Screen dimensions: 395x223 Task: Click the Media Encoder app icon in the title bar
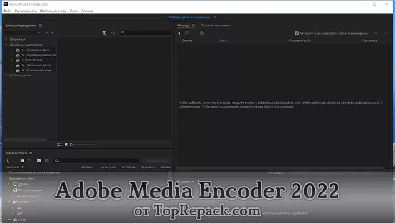coord(6,4)
